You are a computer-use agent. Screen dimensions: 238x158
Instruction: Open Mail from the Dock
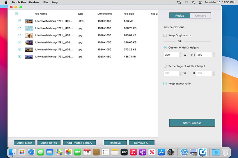pos(49,152)
